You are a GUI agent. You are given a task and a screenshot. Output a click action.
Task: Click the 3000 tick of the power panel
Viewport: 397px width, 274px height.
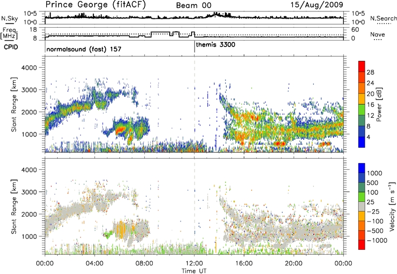pos(29,90)
